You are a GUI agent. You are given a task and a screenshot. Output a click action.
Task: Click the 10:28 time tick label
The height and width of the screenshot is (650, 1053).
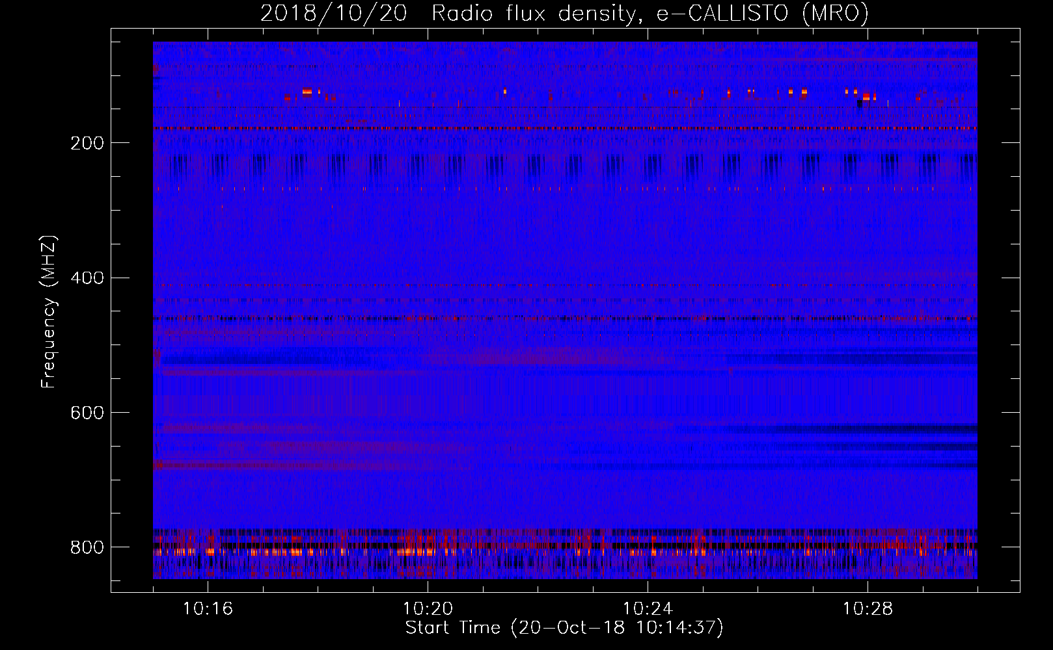[868, 609]
